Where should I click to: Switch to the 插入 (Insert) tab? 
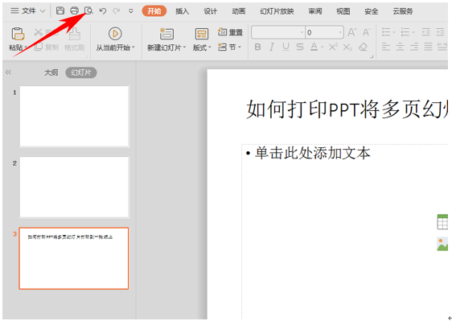coord(183,11)
